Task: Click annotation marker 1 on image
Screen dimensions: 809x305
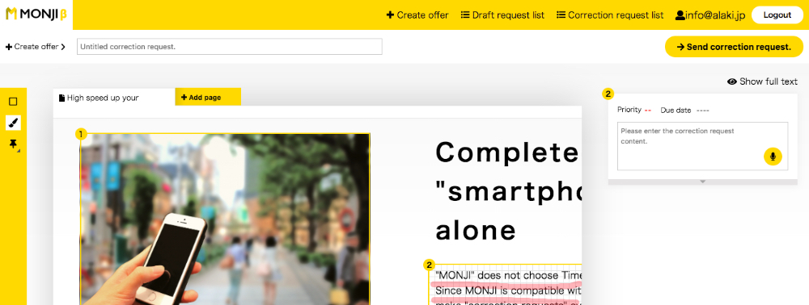Action: coord(80,134)
